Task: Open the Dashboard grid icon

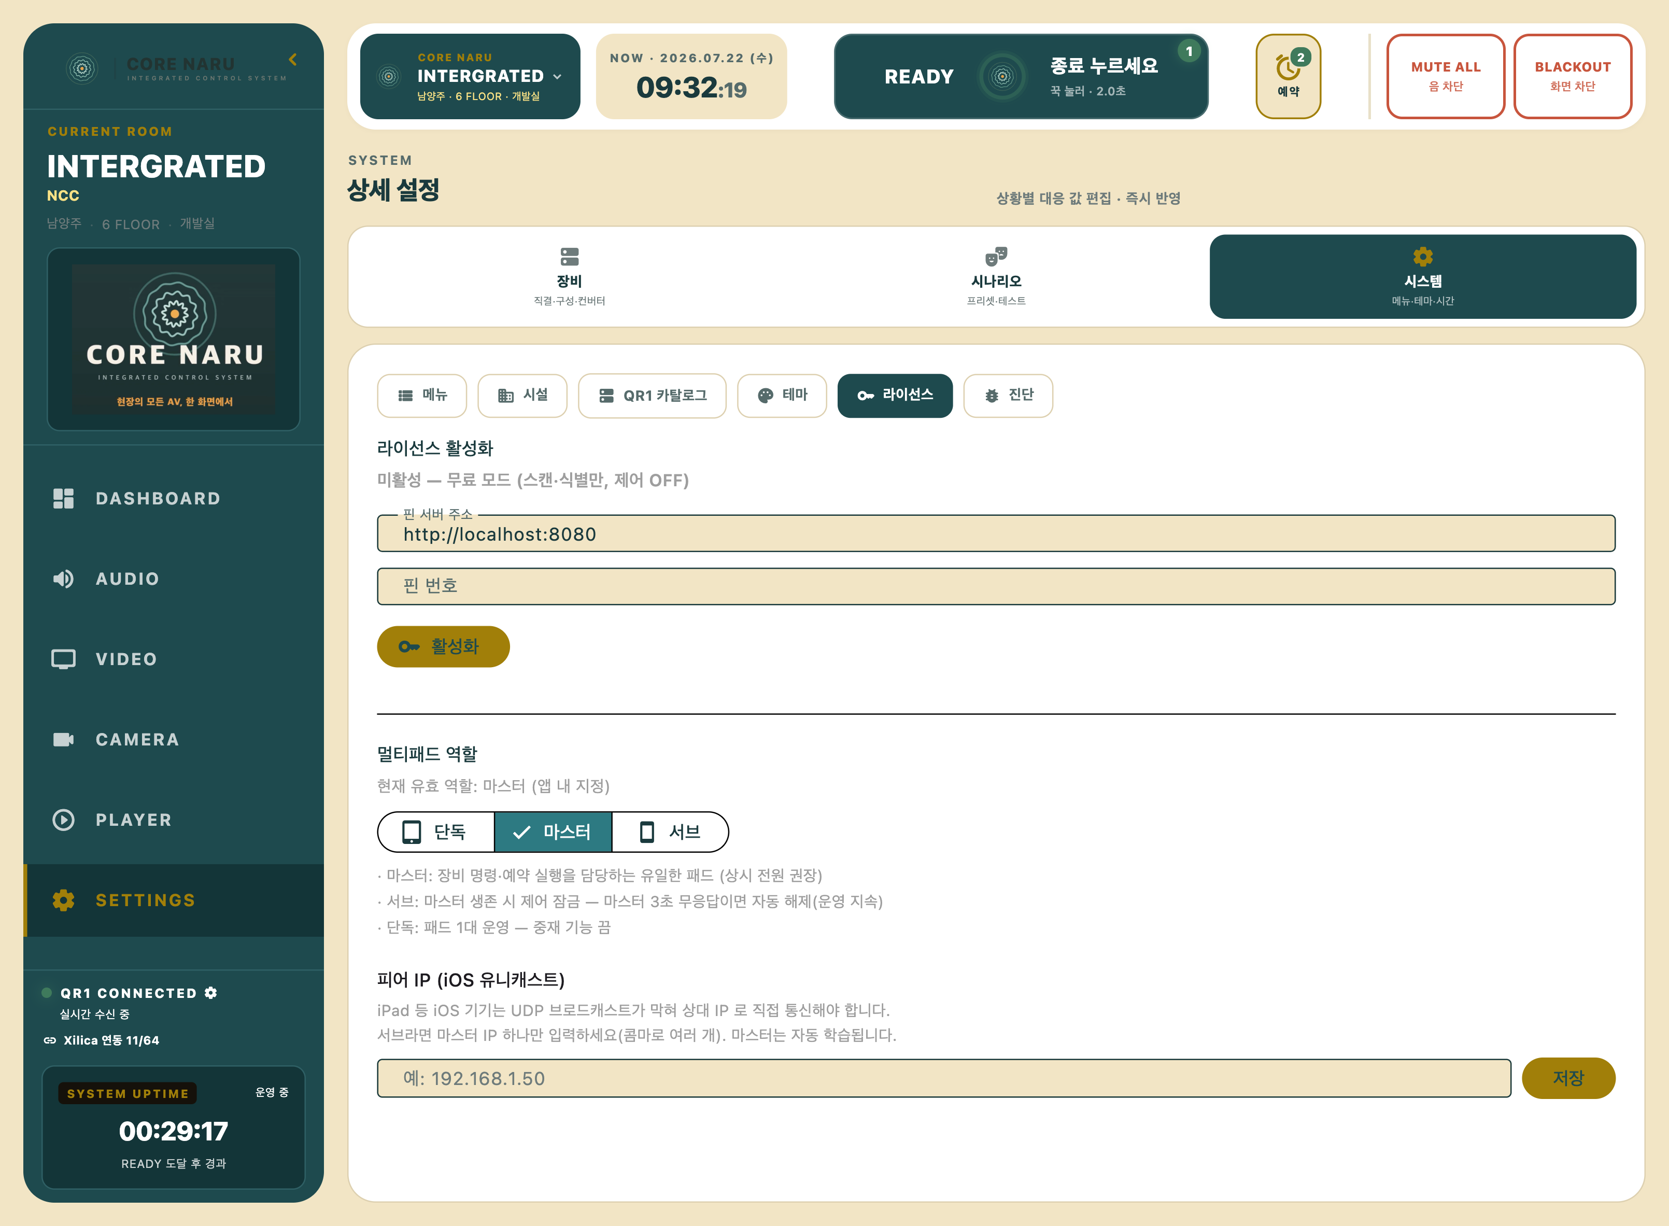Action: coord(64,499)
